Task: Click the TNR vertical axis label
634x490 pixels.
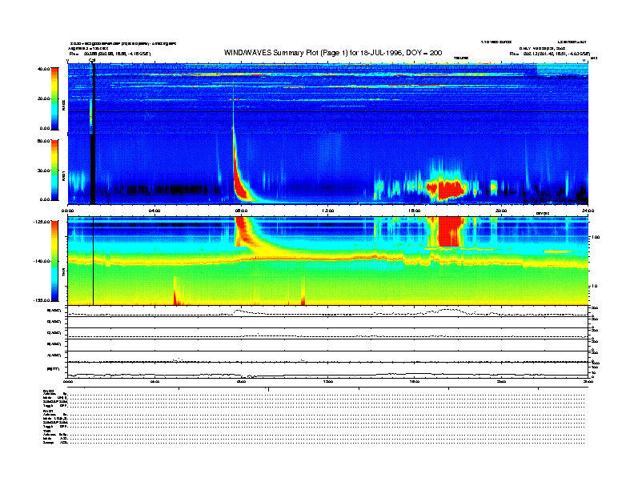Action: coord(63,274)
